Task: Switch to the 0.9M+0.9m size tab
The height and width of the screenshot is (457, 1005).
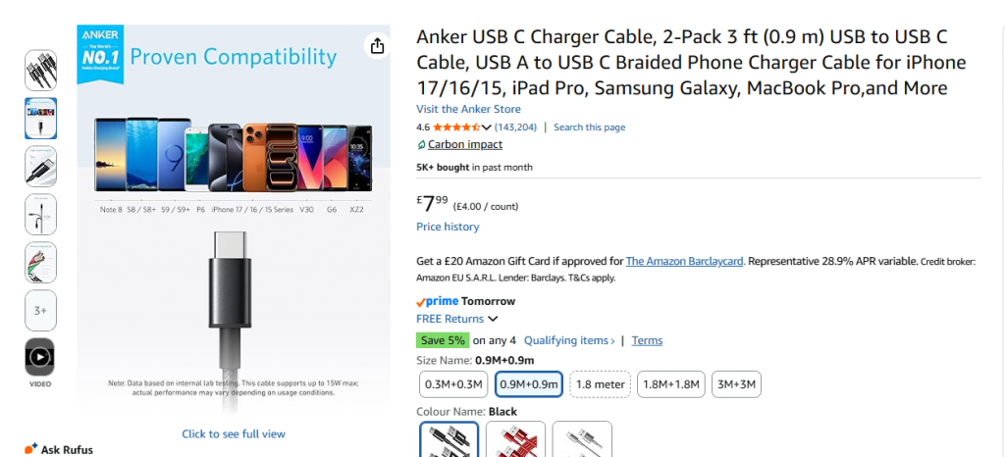Action: pyautogui.click(x=529, y=384)
